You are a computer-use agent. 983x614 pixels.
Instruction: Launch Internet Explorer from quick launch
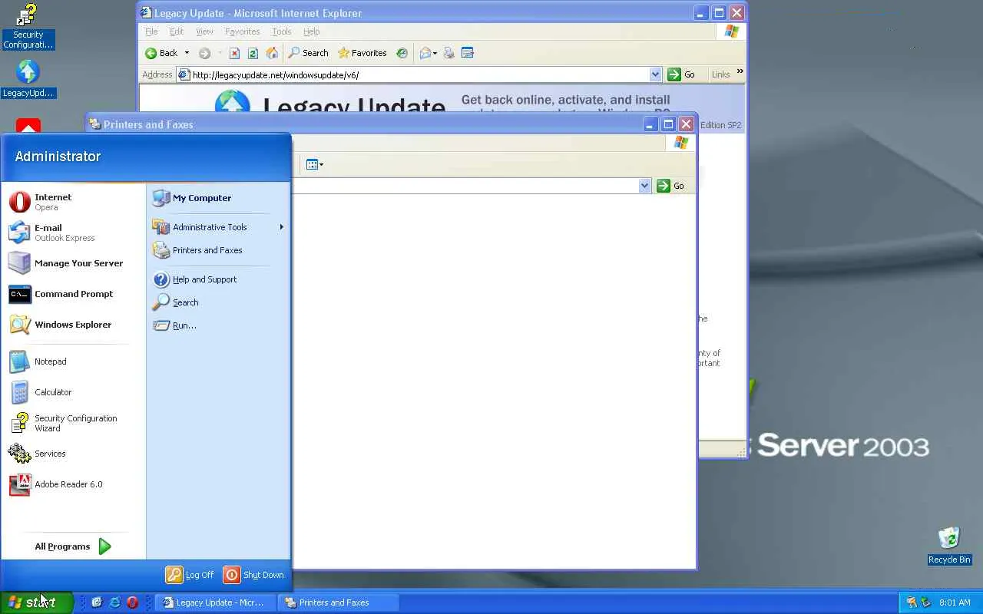click(x=114, y=602)
